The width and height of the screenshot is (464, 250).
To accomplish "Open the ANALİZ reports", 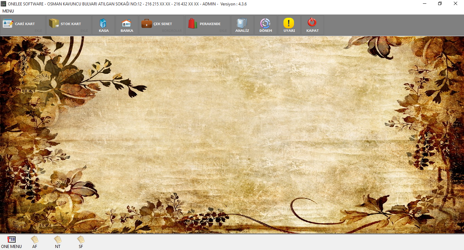I will [x=242, y=25].
